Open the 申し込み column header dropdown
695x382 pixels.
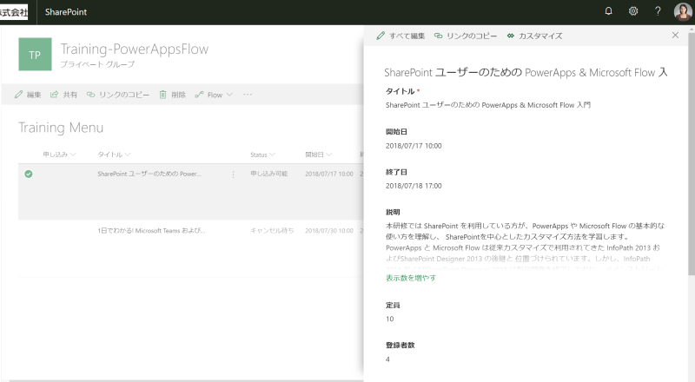click(59, 155)
